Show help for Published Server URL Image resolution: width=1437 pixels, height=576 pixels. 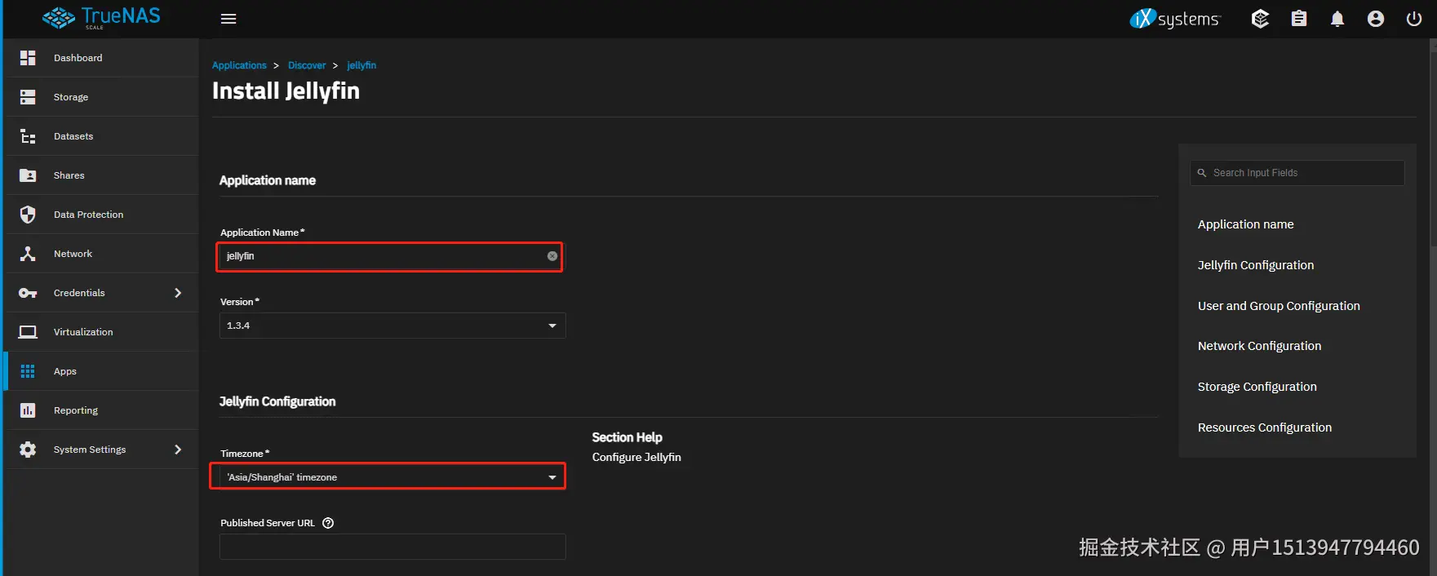pos(328,523)
